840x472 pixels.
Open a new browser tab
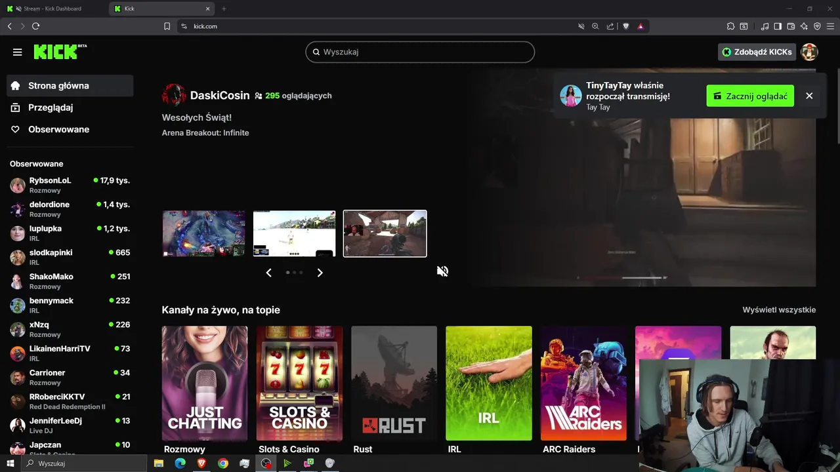(x=224, y=9)
